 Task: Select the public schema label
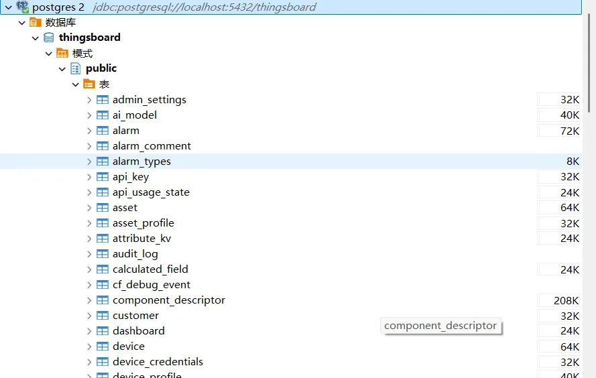tap(101, 68)
